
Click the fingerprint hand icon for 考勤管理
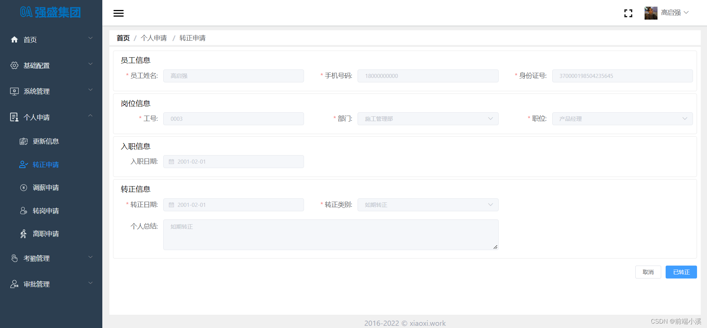tap(14, 258)
